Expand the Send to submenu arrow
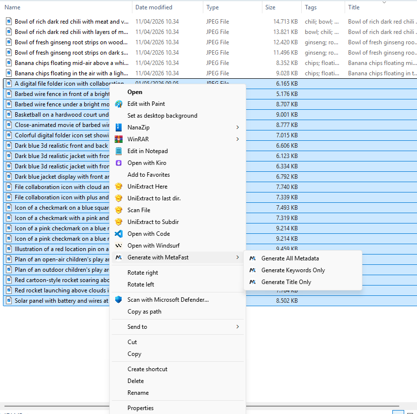The image size is (417, 414). 237,326
